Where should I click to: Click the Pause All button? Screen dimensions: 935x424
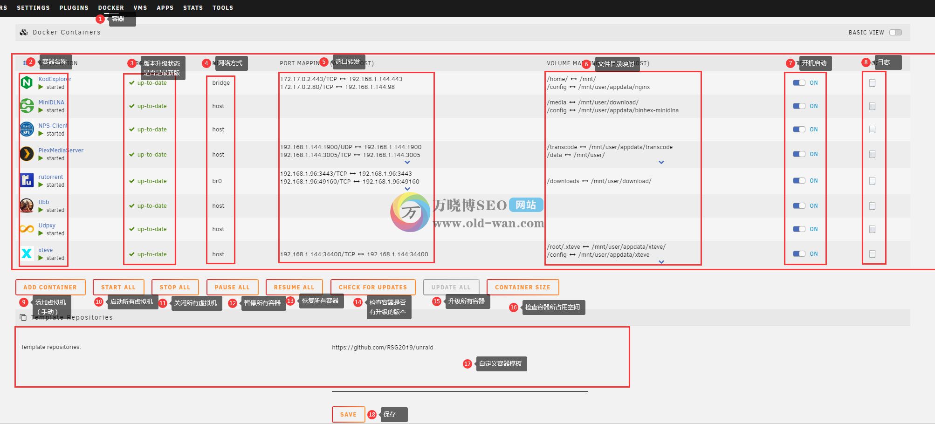pyautogui.click(x=232, y=287)
